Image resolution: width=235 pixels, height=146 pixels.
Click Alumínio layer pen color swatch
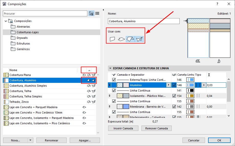pos(190,85)
